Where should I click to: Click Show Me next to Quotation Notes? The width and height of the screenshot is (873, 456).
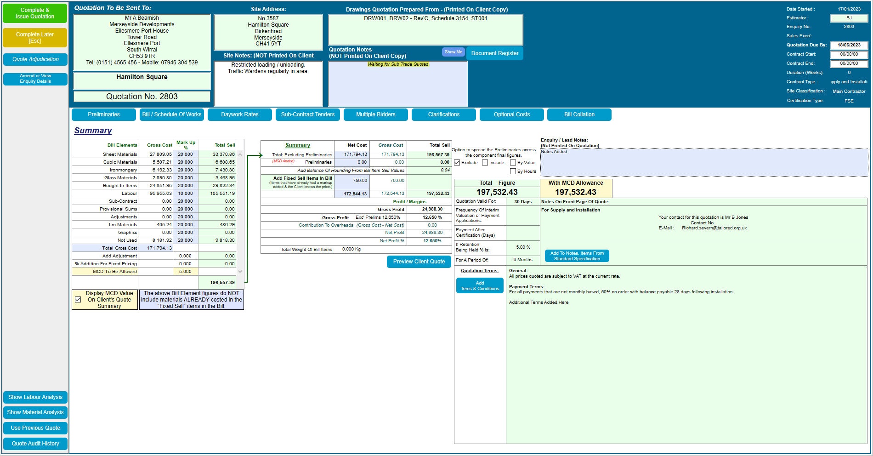pos(453,52)
